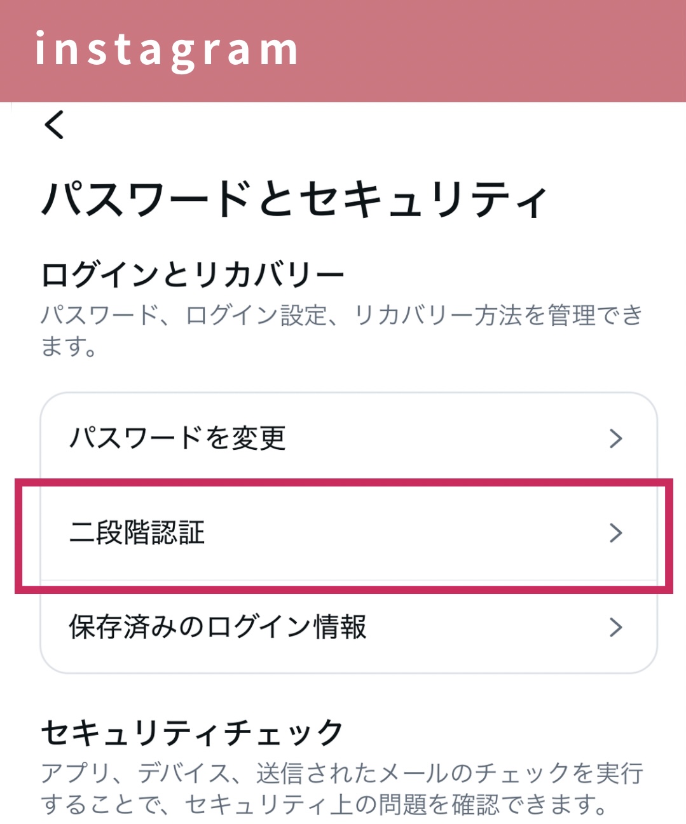Click the セキュリティチェック description paragraph
Screen dimensions: 686x824
341,789
